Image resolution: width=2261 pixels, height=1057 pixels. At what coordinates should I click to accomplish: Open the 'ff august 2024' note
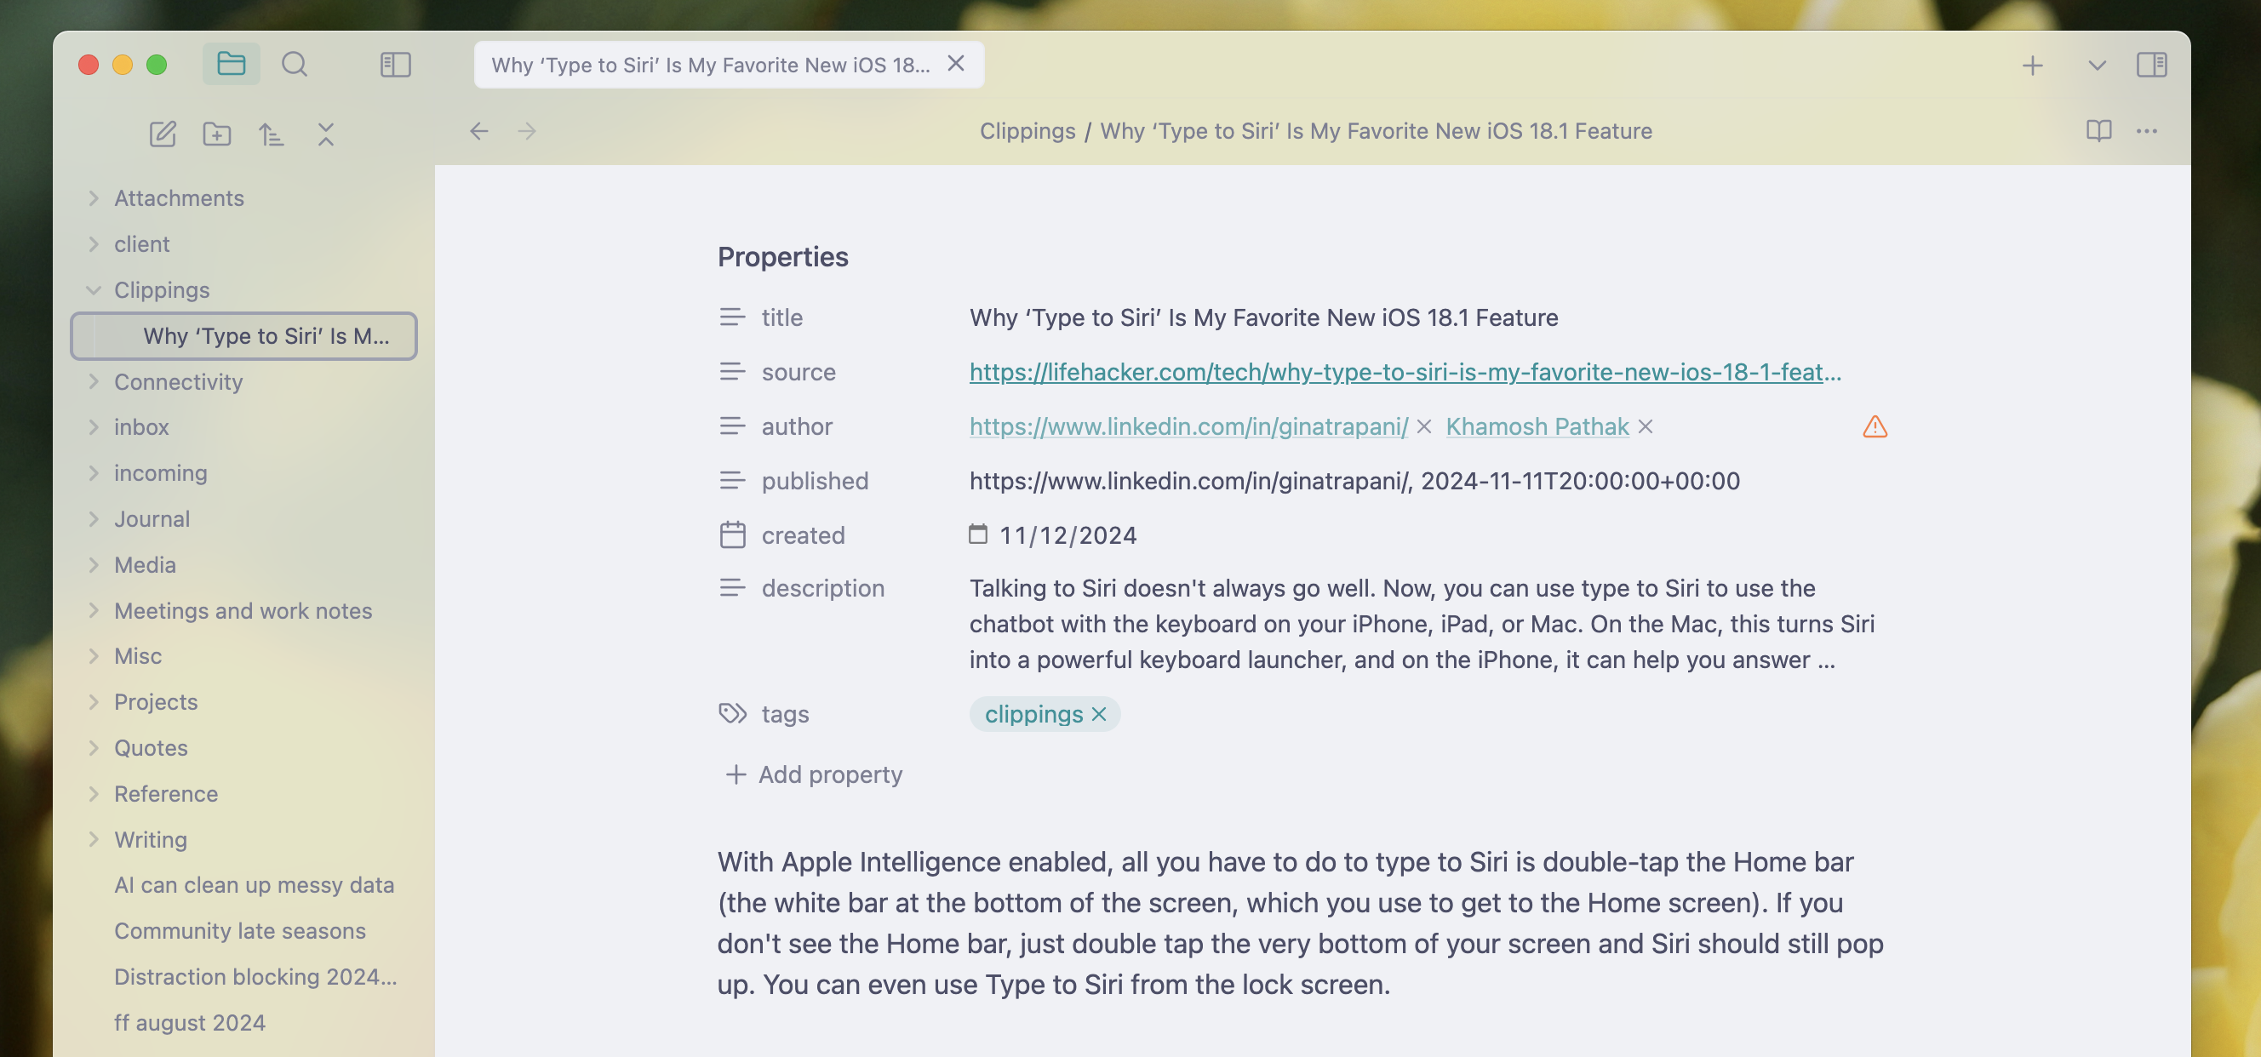[x=190, y=1022]
